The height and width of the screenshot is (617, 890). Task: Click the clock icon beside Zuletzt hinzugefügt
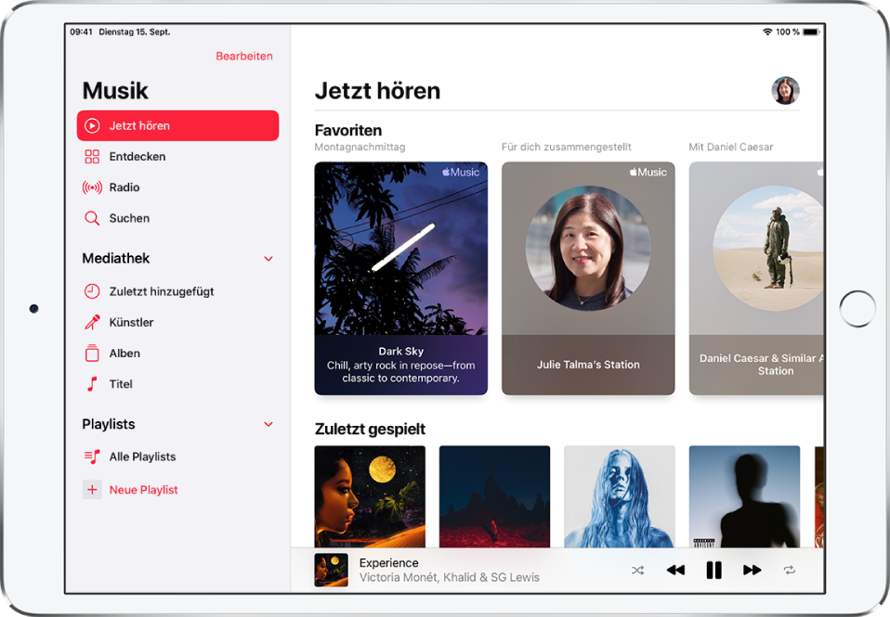click(92, 291)
